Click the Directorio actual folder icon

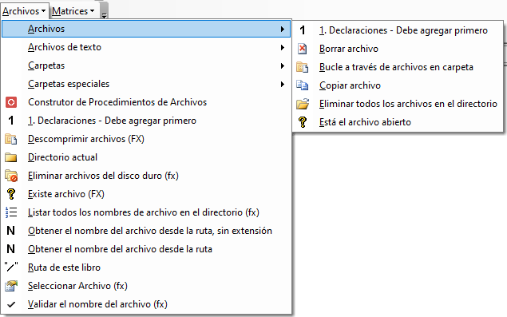tap(11, 157)
